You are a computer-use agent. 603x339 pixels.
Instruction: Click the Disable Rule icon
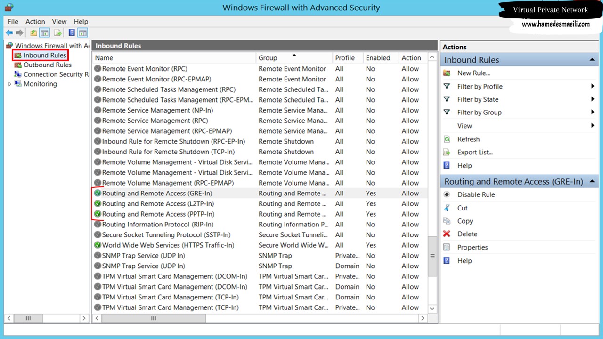447,194
